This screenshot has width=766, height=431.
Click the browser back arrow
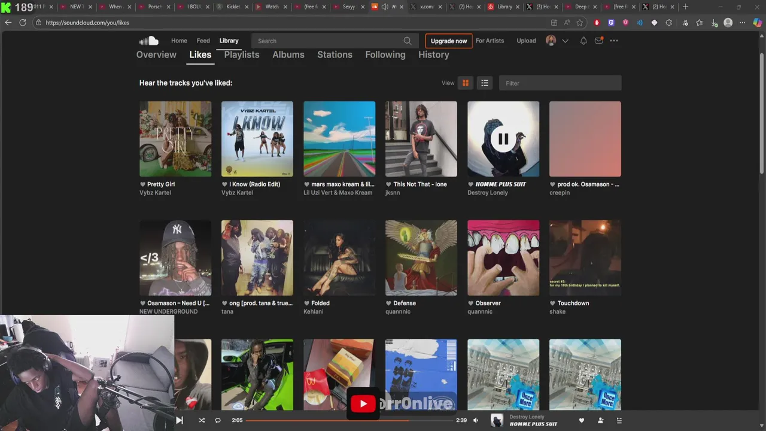click(8, 23)
